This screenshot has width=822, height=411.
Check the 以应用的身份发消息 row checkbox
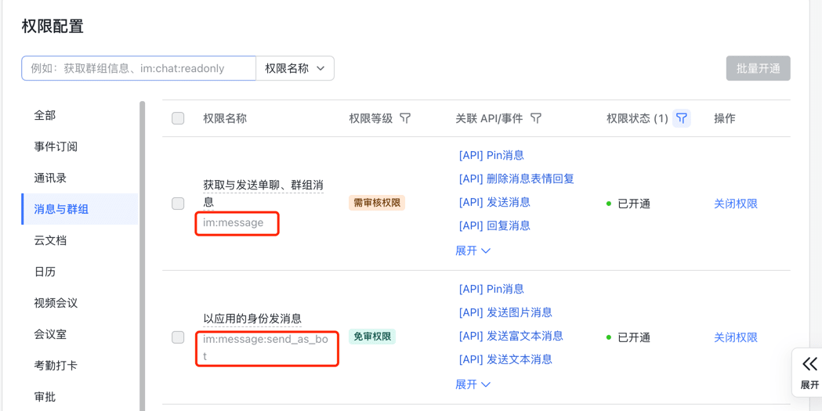point(178,337)
